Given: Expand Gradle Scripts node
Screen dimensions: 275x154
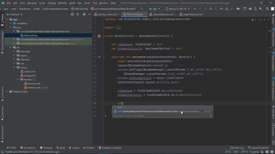Looking at the screenshot, I should pos(7,92).
